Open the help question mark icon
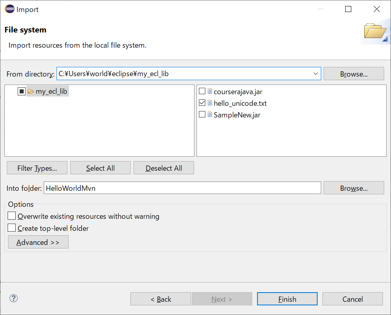 click(14, 298)
